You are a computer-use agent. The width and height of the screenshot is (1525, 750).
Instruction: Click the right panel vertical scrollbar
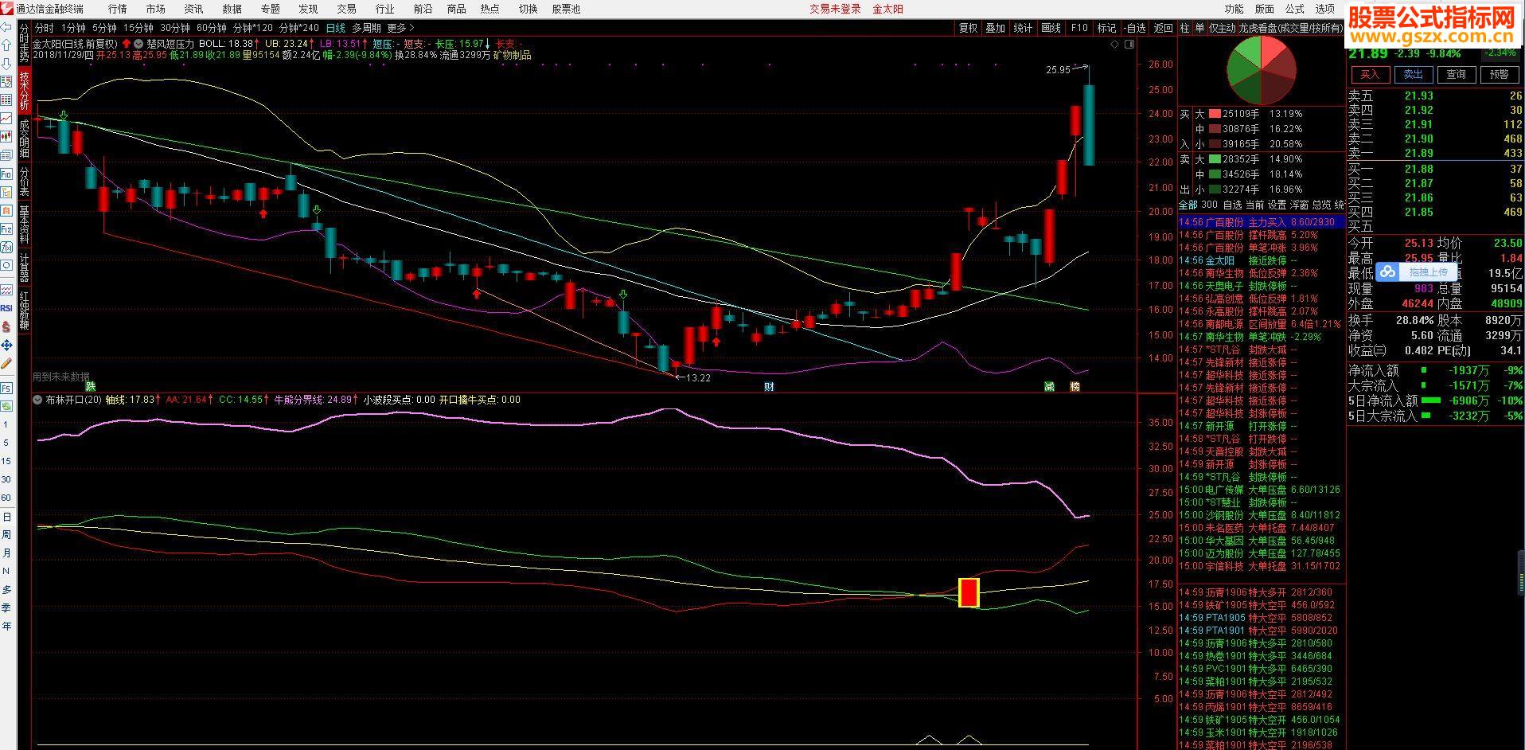(1522, 572)
